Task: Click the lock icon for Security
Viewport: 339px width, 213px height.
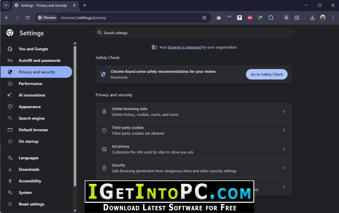Action: (104, 168)
